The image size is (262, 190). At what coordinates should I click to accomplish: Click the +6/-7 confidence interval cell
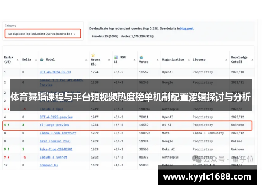click(x=118, y=141)
